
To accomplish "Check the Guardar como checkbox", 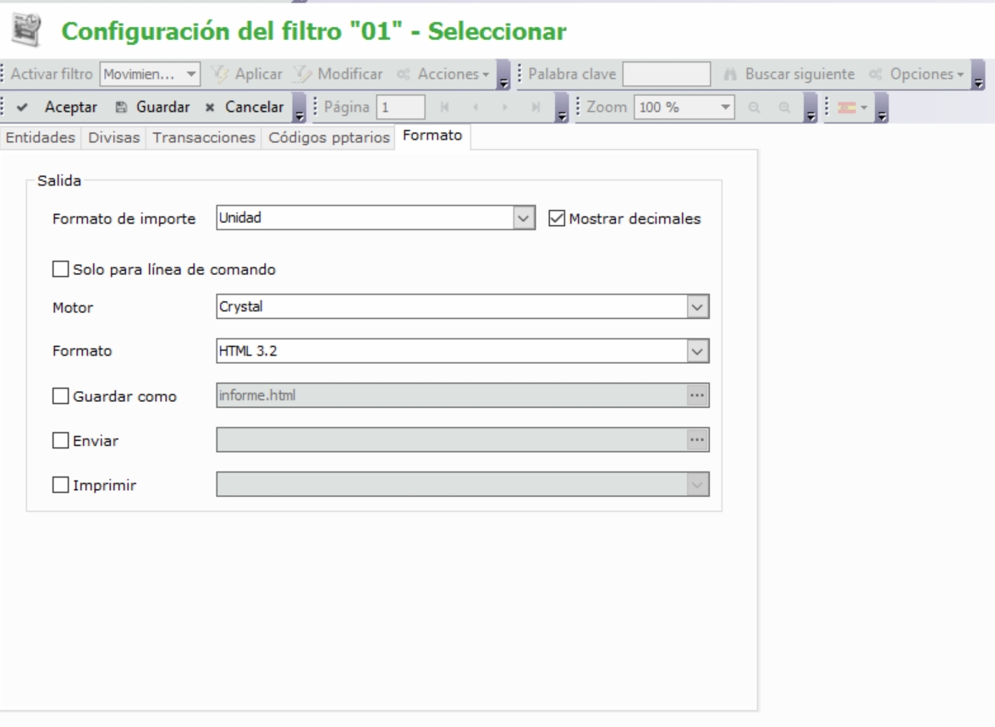I will coord(61,396).
